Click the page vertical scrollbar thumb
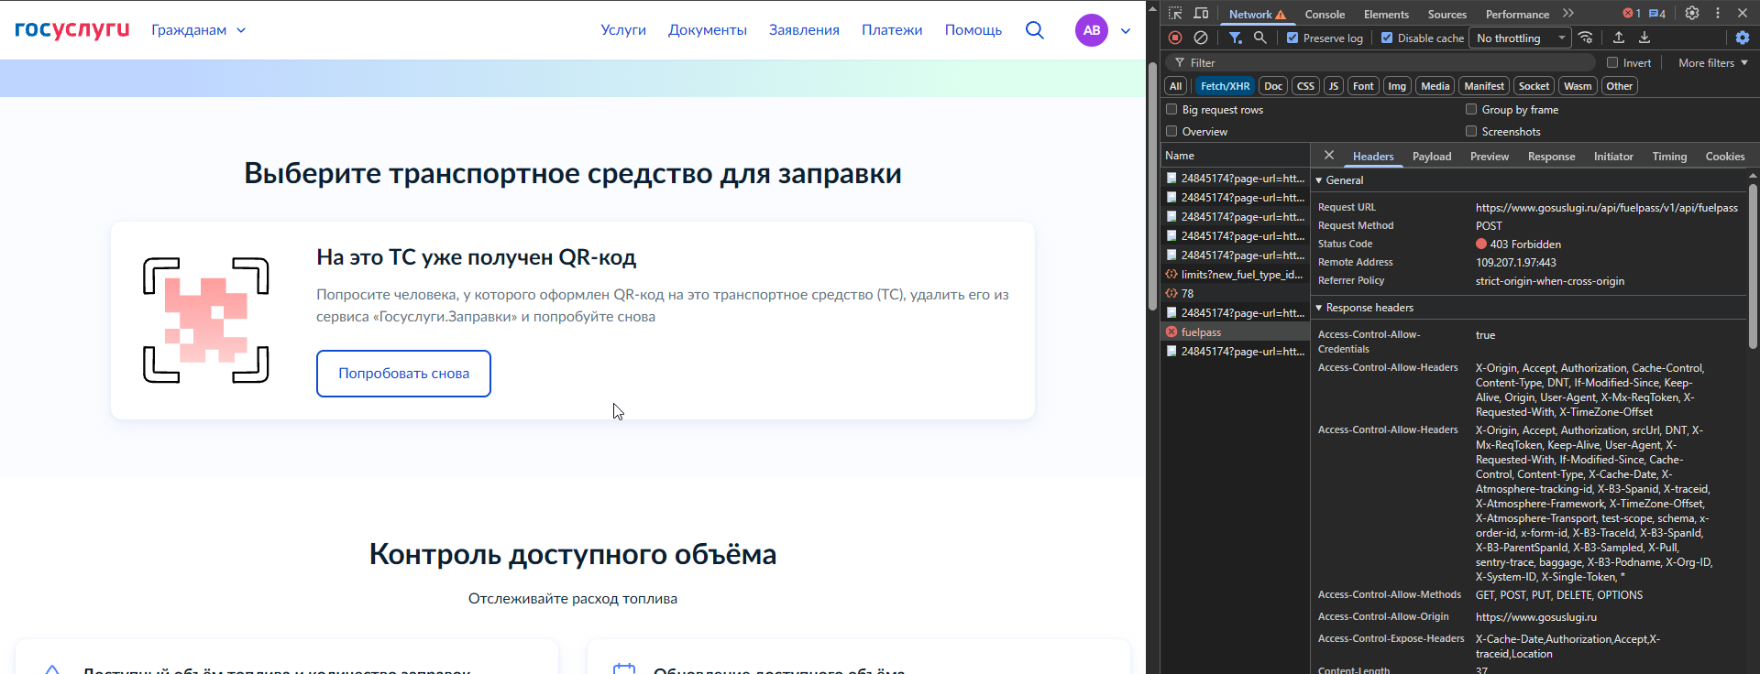The height and width of the screenshot is (674, 1760). click(1153, 187)
